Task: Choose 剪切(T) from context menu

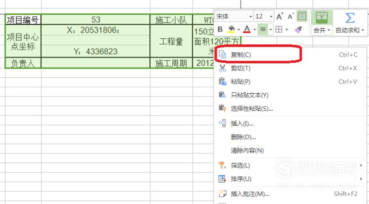Action: click(x=290, y=68)
